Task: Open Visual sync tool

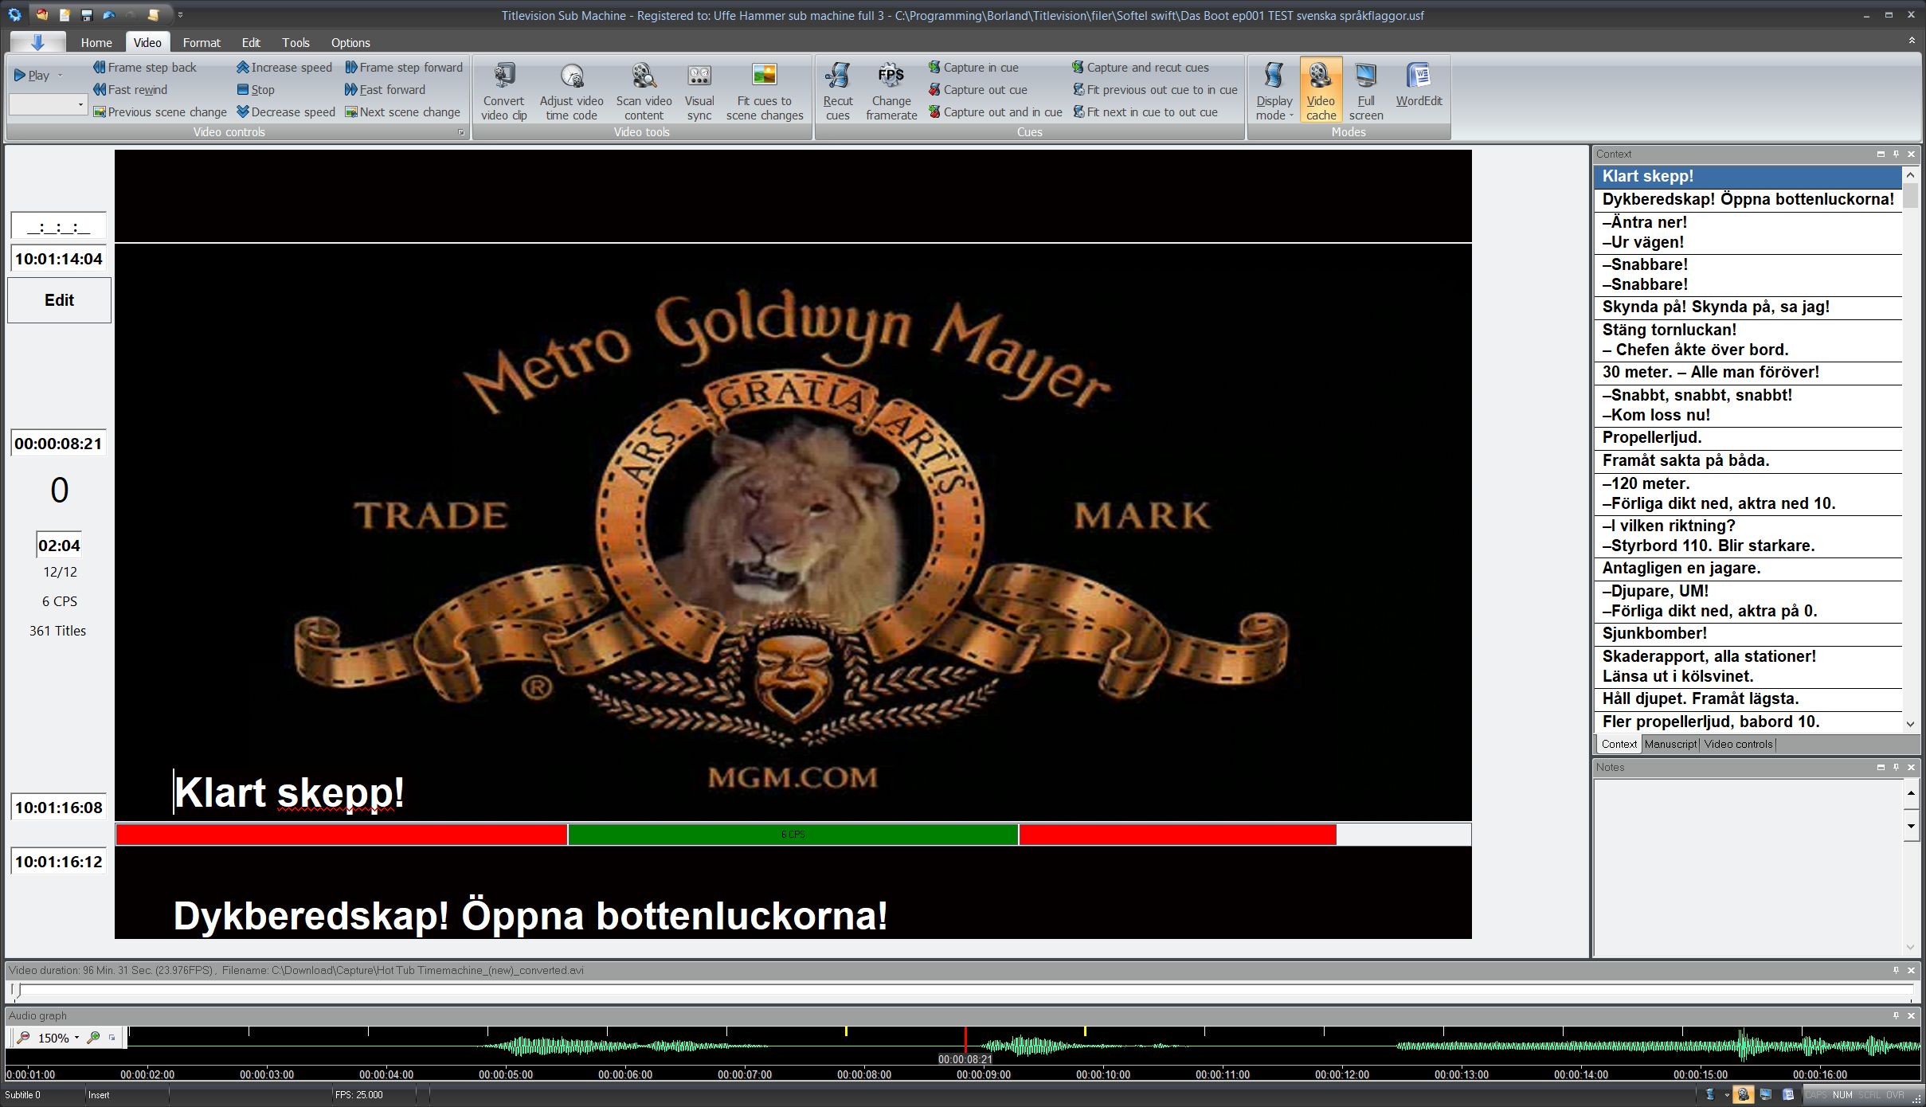Action: 699,92
